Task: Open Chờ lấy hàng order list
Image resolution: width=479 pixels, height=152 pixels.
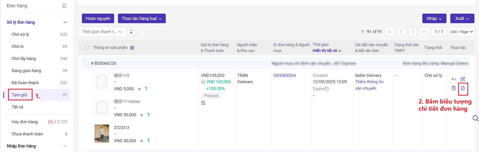Action: [24, 58]
